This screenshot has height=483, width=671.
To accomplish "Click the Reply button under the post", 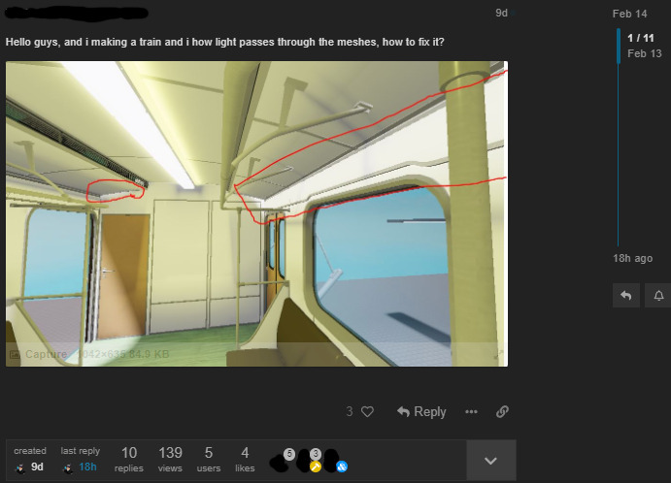I will [421, 411].
